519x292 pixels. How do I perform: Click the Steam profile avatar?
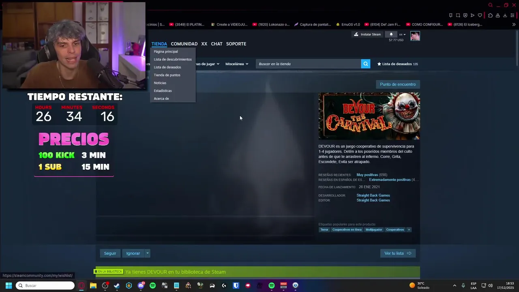[x=415, y=36]
